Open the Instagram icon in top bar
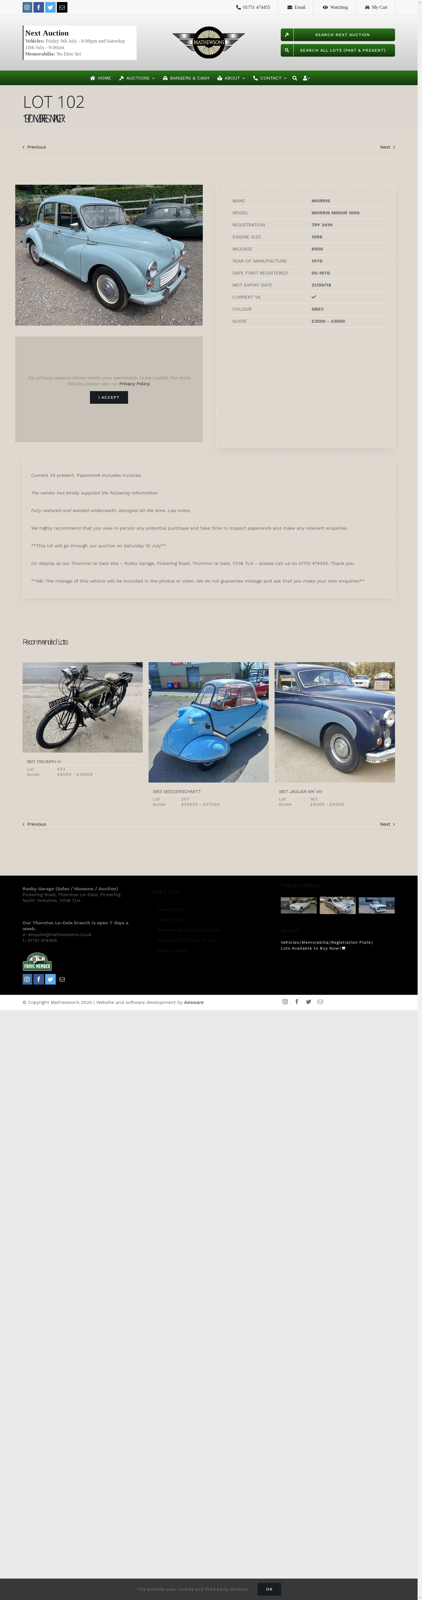 coord(27,7)
